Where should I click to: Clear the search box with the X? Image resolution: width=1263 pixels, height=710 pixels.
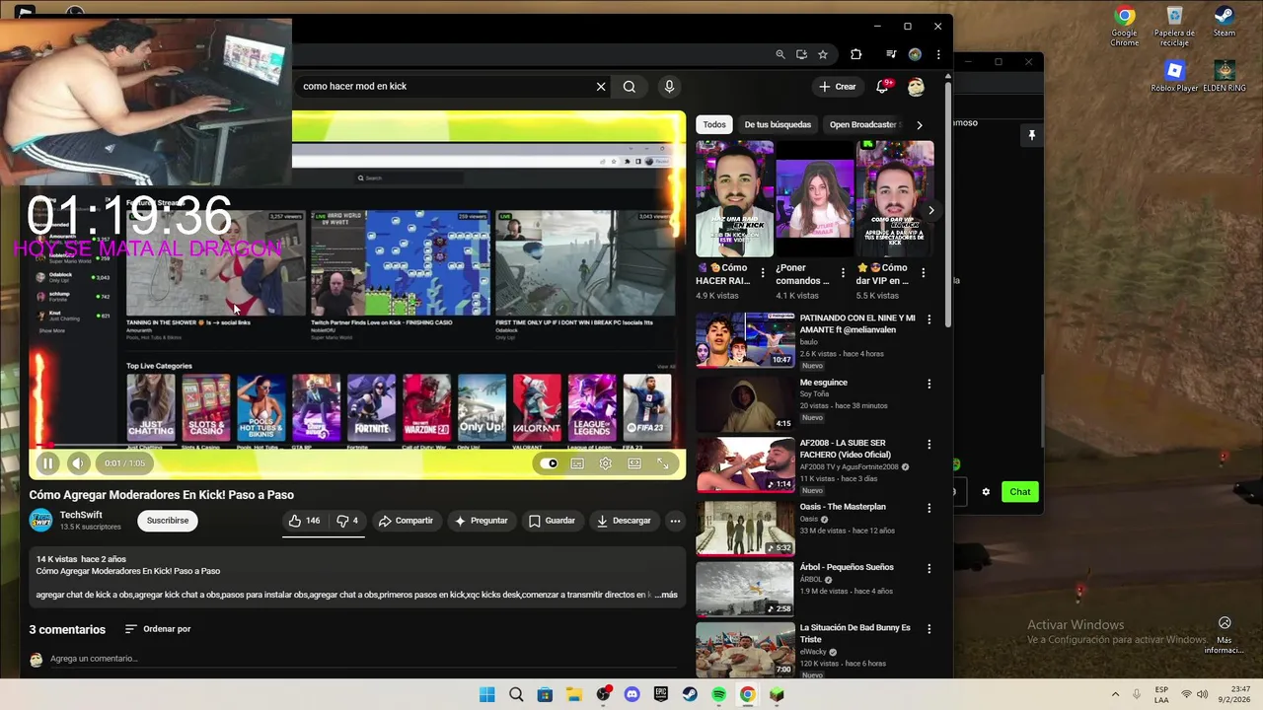(x=601, y=87)
